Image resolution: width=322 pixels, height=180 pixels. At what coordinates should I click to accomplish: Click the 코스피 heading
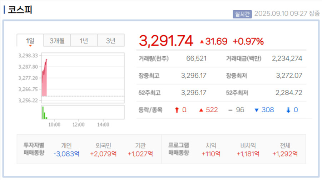coord(20,10)
